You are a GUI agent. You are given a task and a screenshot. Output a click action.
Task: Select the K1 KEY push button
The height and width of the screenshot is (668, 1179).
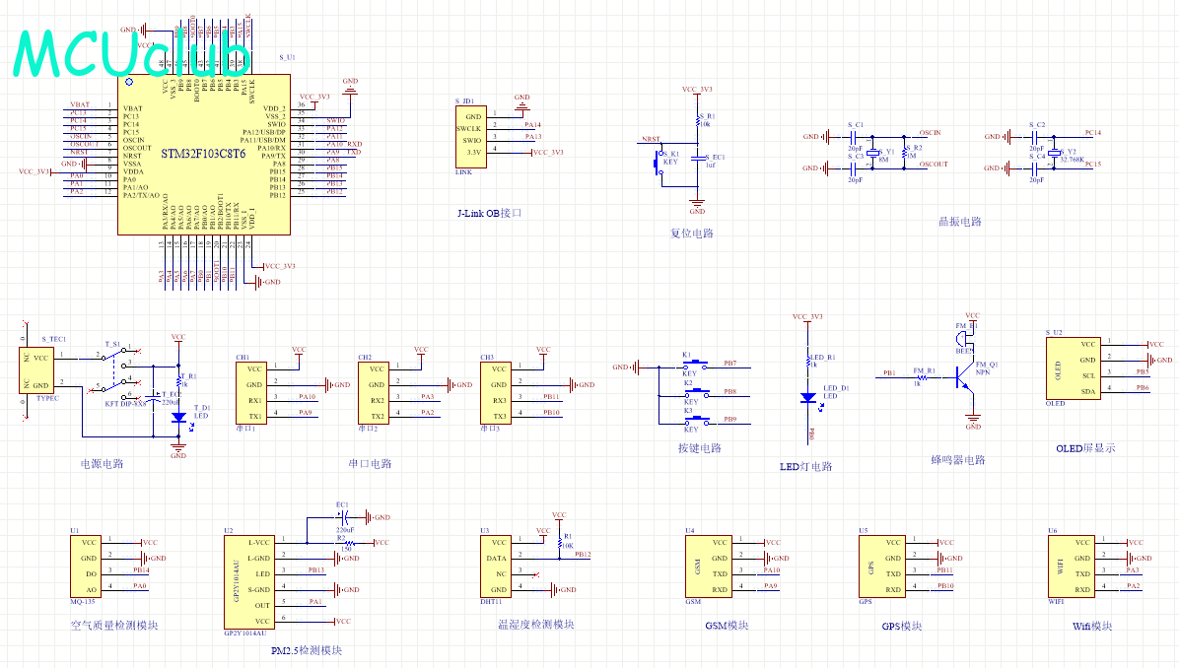[690, 366]
